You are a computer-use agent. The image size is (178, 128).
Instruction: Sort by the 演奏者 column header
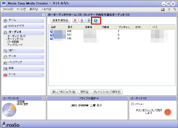[x=91, y=27]
